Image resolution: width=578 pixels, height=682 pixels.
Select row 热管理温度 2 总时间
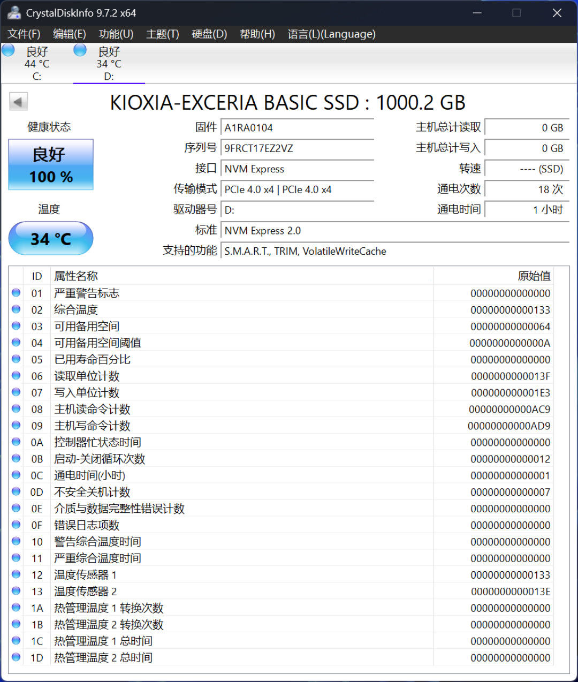pyautogui.click(x=282, y=657)
